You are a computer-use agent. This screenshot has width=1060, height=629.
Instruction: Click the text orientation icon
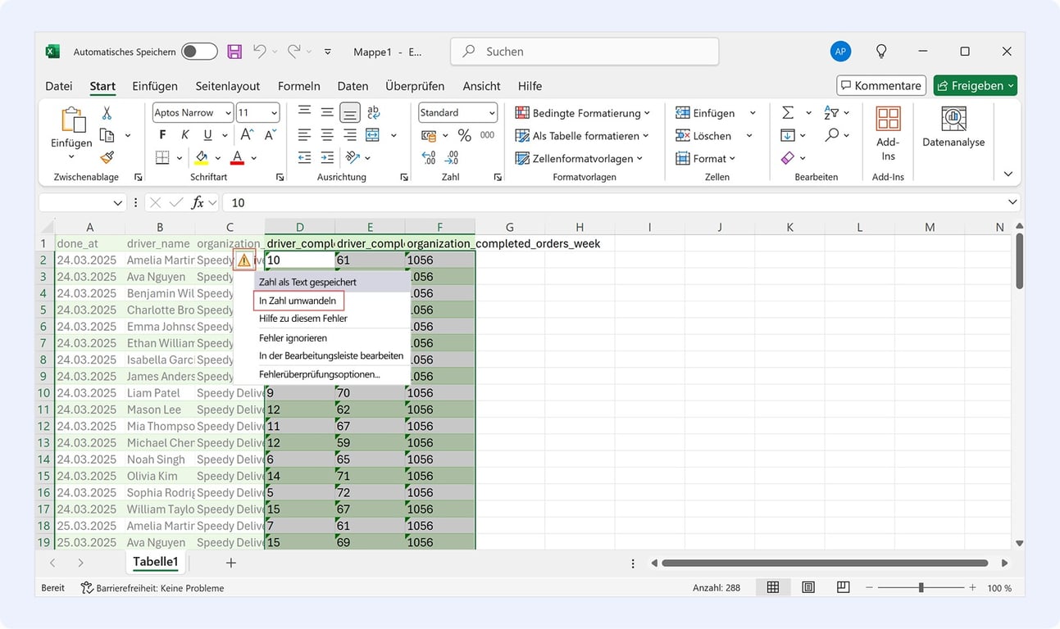point(353,157)
